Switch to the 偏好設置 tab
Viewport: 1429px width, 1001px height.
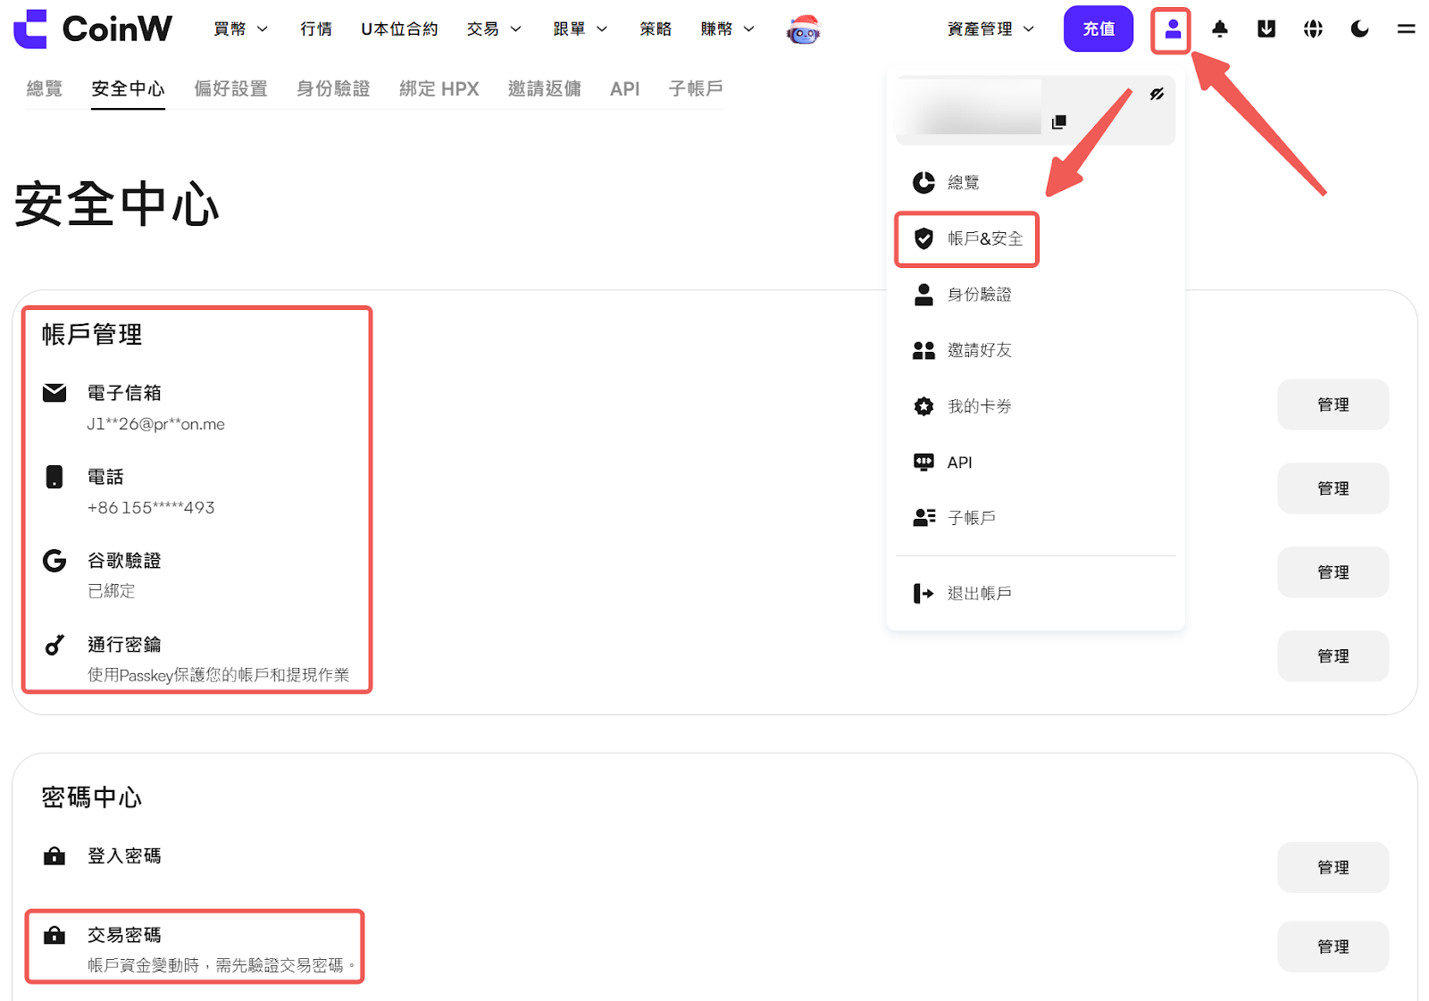(230, 88)
